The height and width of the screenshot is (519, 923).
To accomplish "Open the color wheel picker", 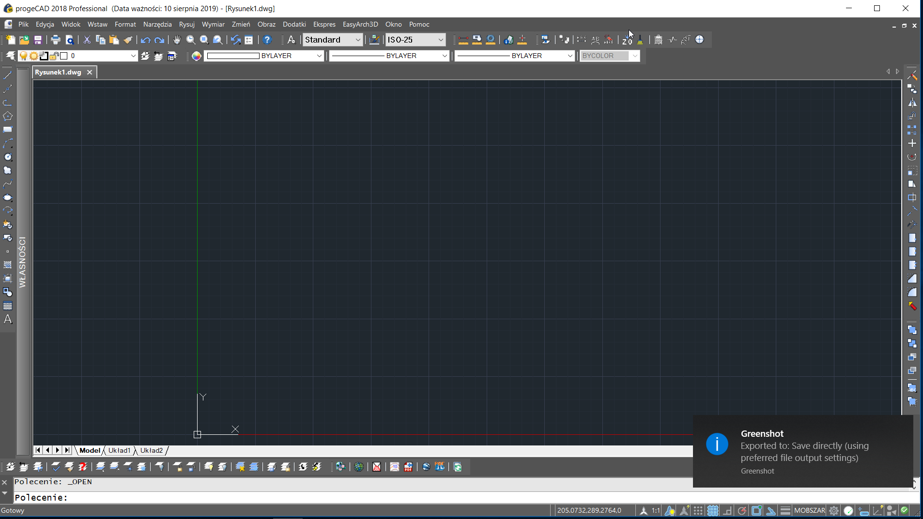I will point(196,56).
